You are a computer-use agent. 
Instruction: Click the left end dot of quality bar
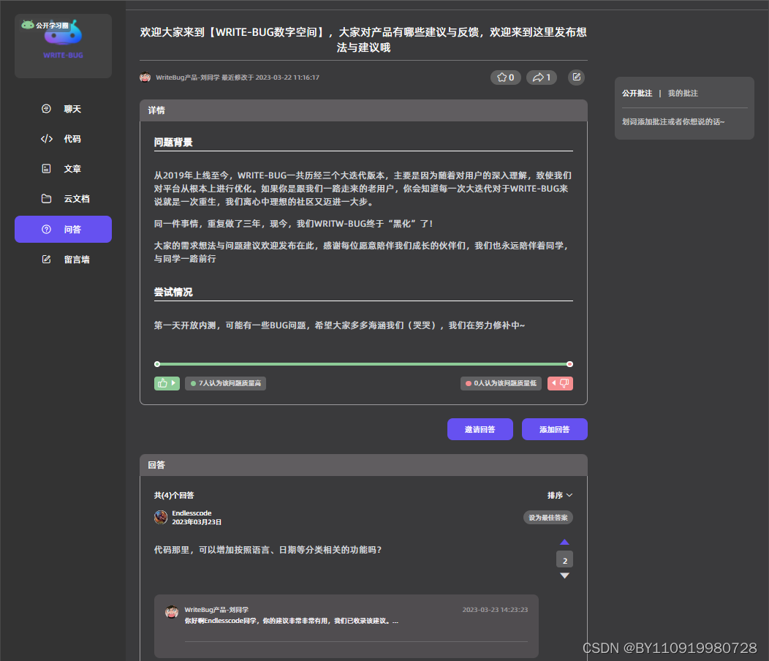click(157, 364)
